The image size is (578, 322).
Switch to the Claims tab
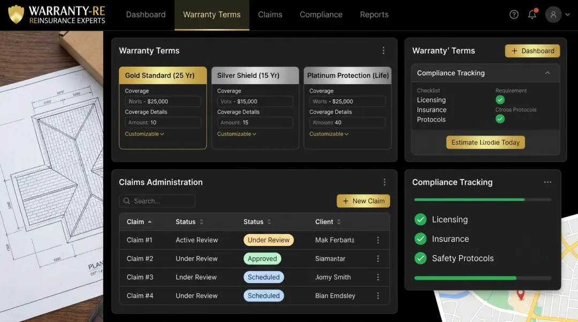270,15
